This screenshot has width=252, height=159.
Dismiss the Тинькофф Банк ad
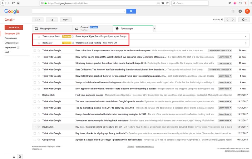pos(245,36)
